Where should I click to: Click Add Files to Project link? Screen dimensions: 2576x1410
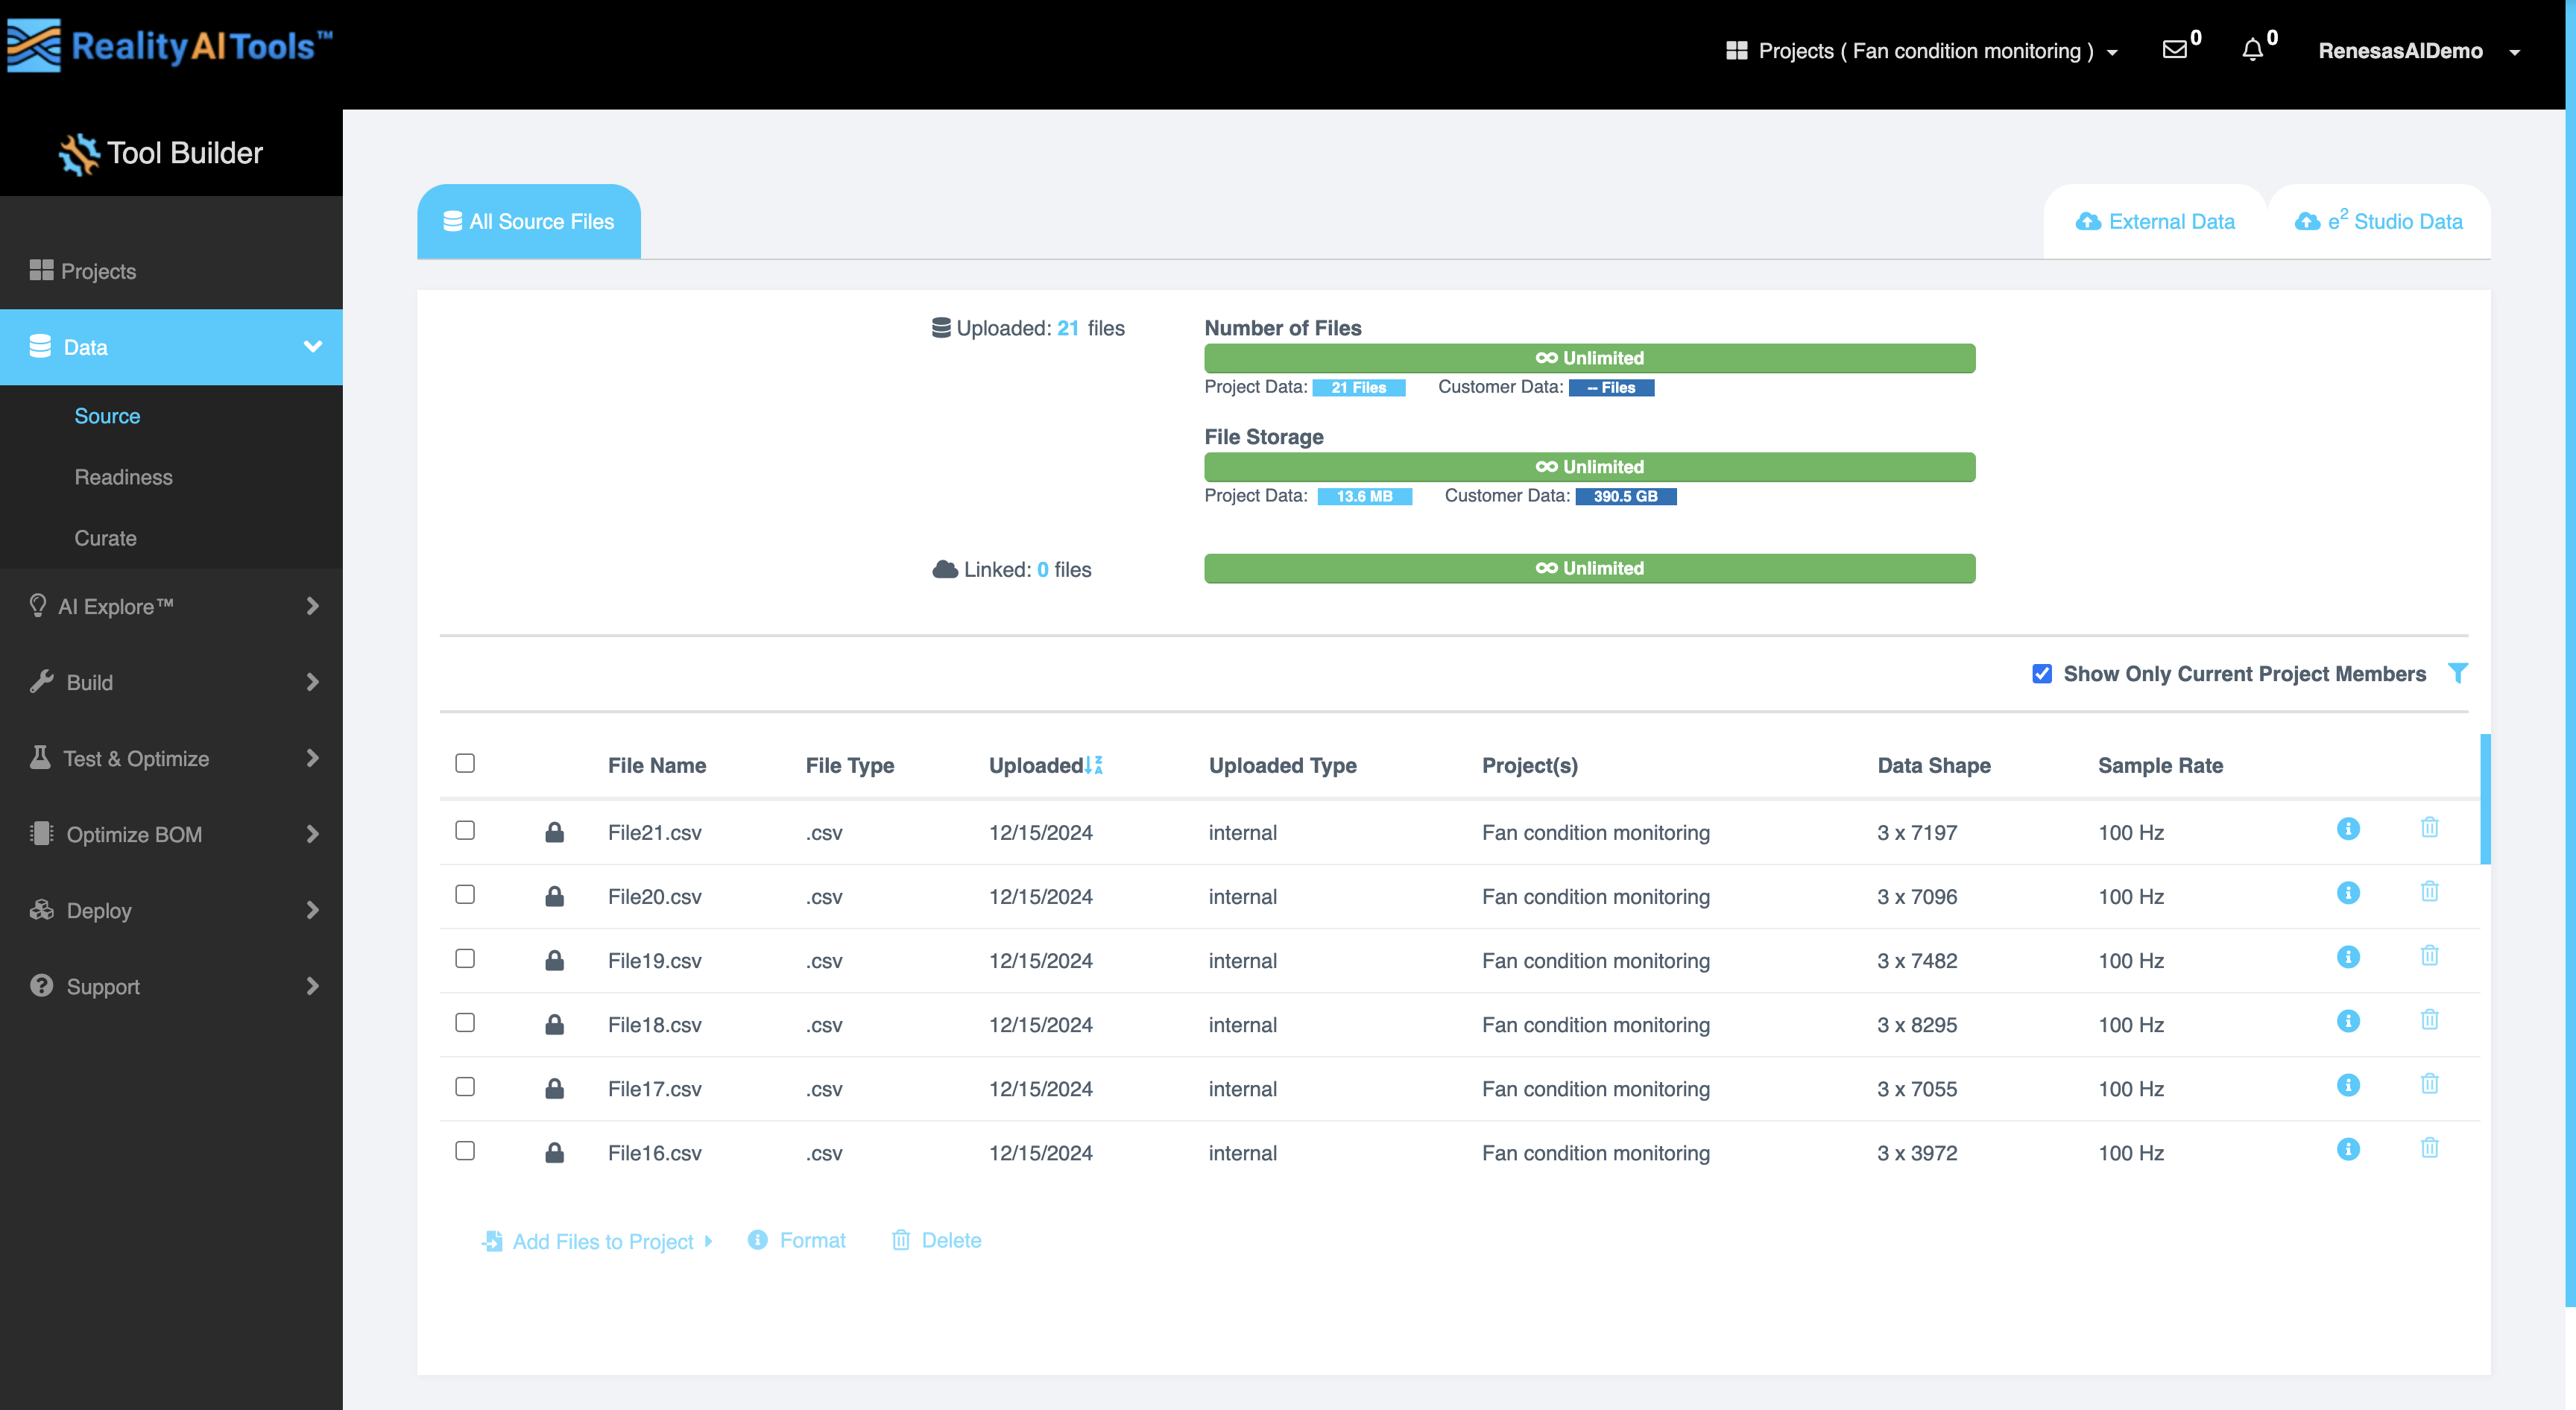click(602, 1241)
